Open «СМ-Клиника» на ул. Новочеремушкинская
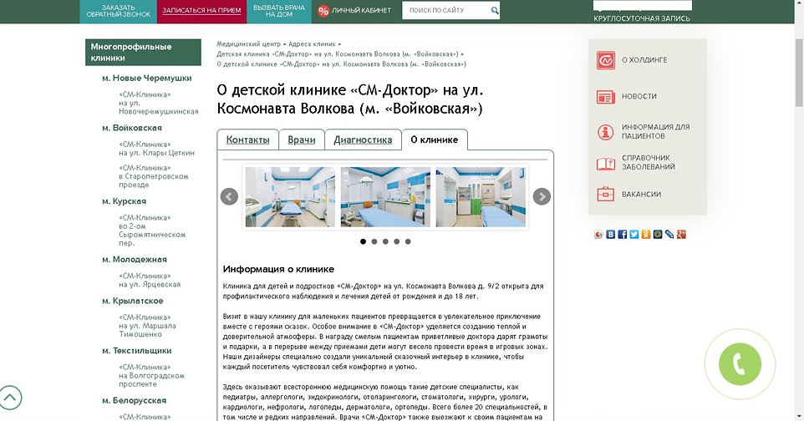Viewport: 804px width, 421px height. (159, 103)
